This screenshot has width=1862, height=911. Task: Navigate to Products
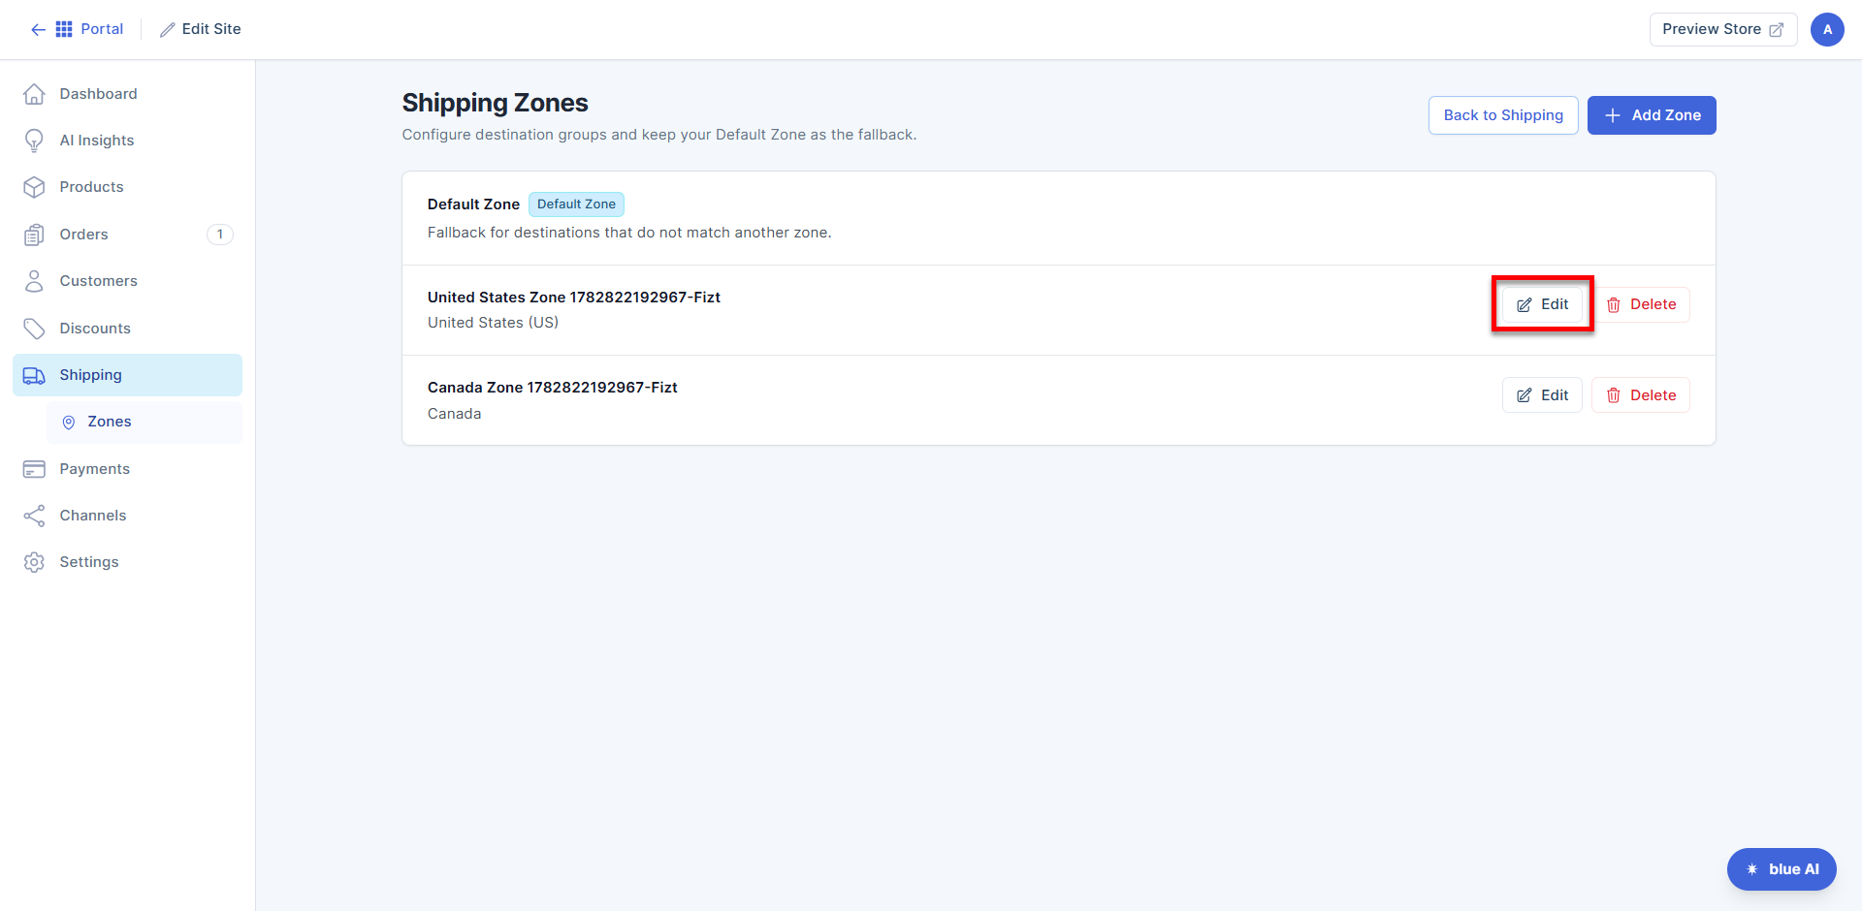127,187
